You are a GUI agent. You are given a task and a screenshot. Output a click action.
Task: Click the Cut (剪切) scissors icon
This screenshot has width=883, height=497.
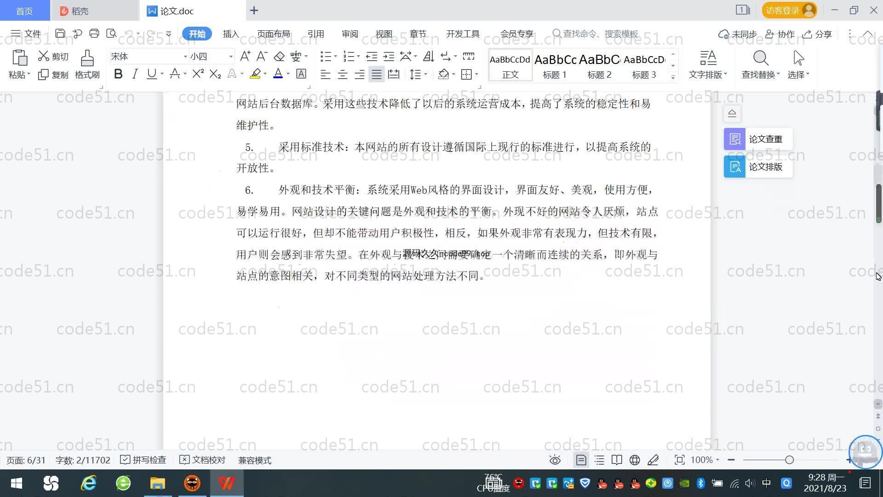44,56
